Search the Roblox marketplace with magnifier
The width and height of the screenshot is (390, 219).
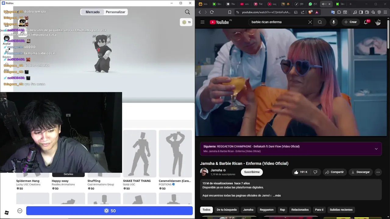[187, 12]
